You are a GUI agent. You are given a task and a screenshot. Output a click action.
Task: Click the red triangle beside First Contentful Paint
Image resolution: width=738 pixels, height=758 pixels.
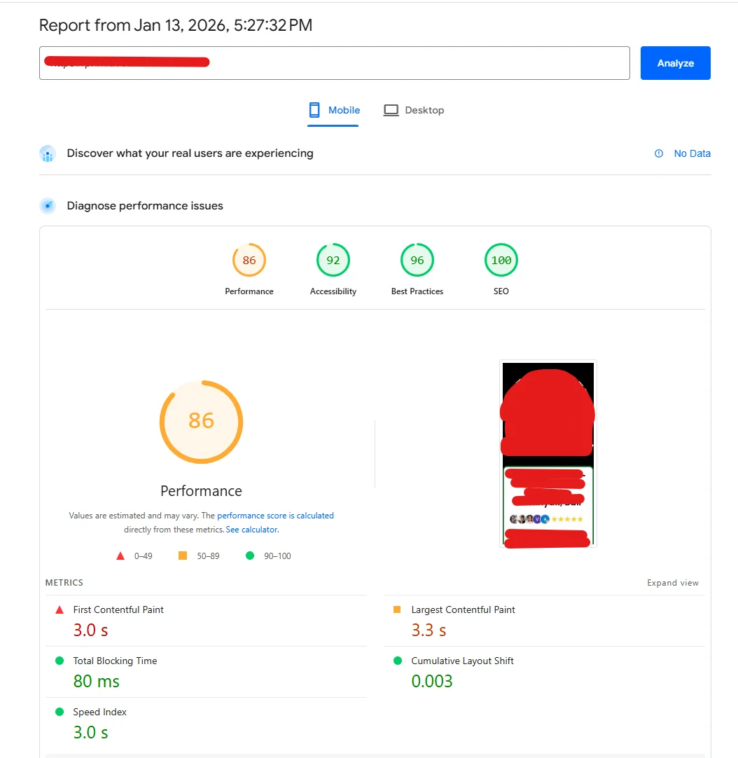click(60, 609)
